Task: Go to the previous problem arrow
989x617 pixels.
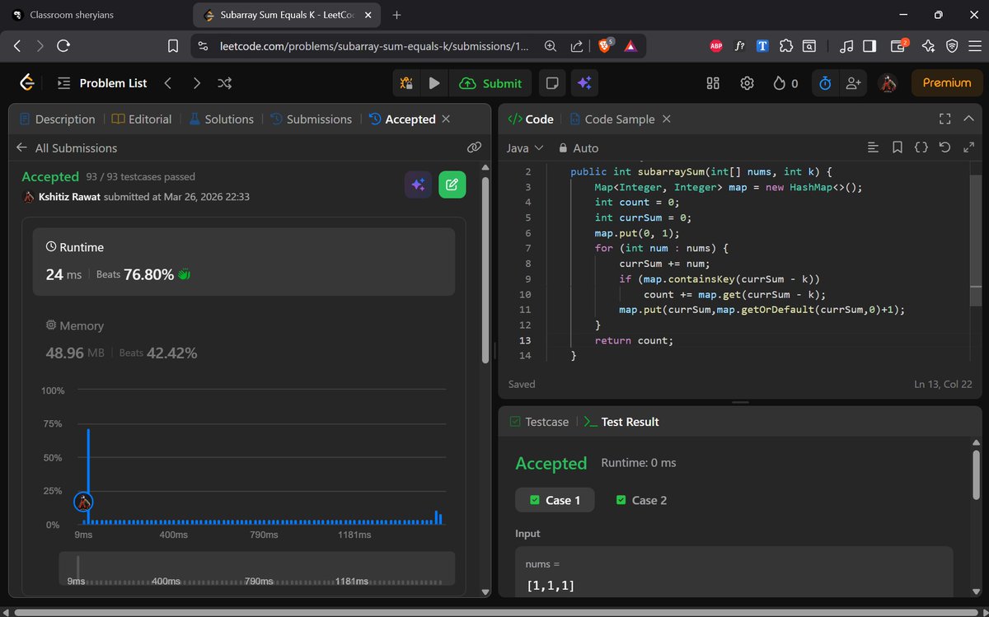Action: pos(167,83)
